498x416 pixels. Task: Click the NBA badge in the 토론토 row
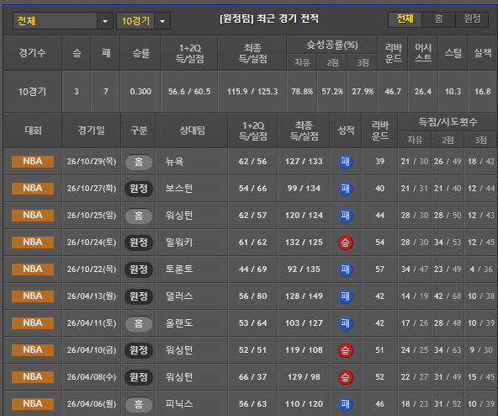tap(33, 269)
